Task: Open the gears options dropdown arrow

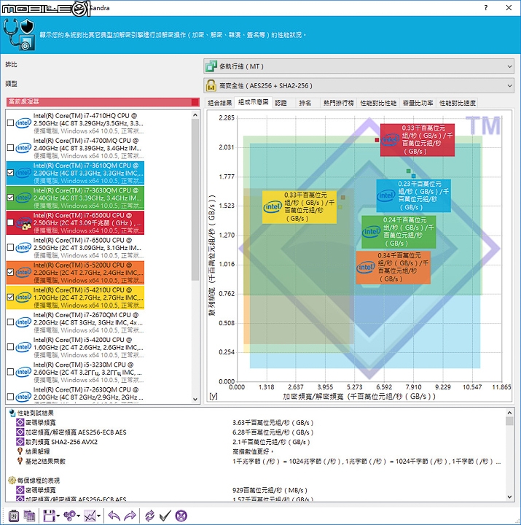Action: (x=79, y=516)
